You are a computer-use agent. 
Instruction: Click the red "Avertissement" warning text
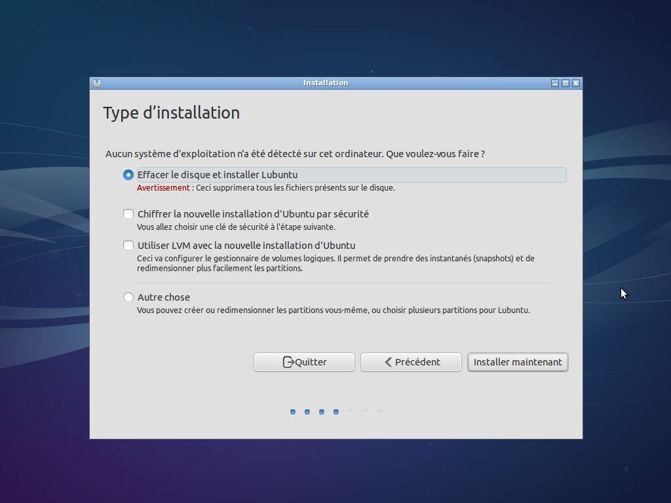click(x=163, y=188)
